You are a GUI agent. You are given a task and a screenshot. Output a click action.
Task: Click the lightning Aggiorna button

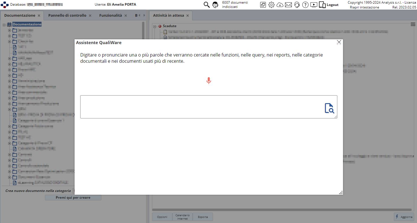pos(404,217)
